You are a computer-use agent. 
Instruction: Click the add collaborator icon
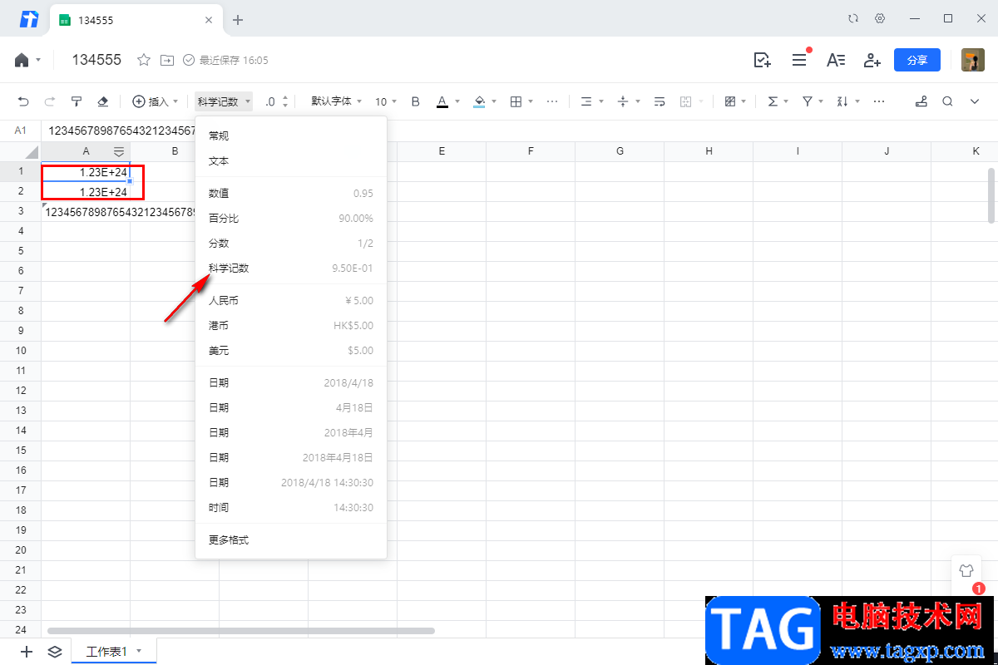click(872, 60)
